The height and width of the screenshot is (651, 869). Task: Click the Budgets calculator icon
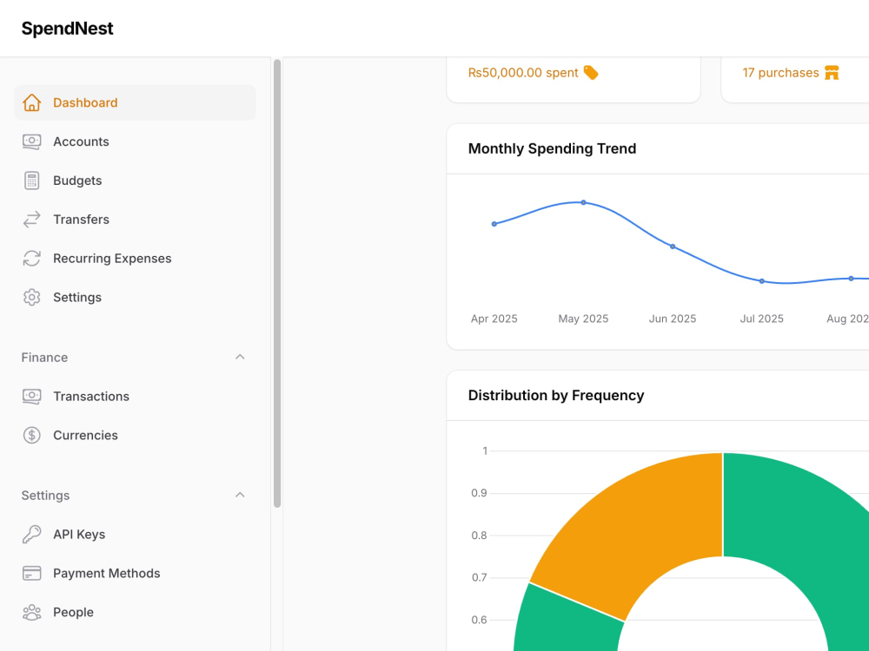pos(31,181)
